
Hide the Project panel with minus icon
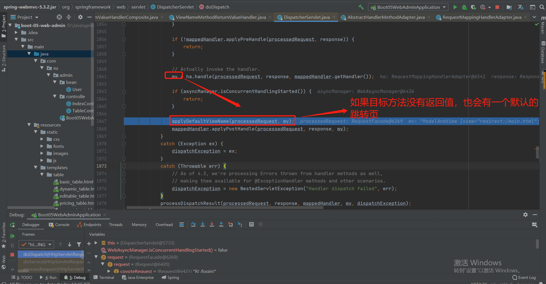(89, 17)
